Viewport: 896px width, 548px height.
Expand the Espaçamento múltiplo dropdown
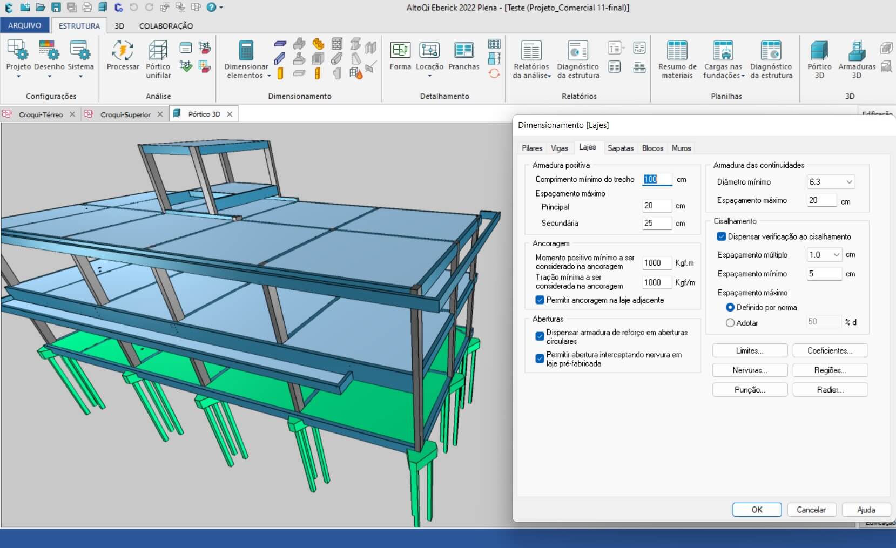[836, 255]
